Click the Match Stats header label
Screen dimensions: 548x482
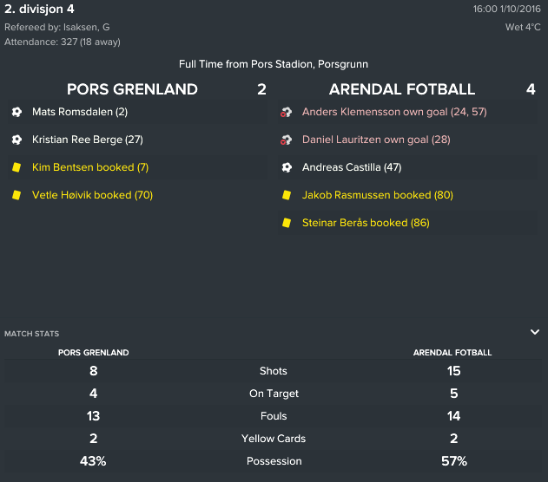tap(32, 334)
